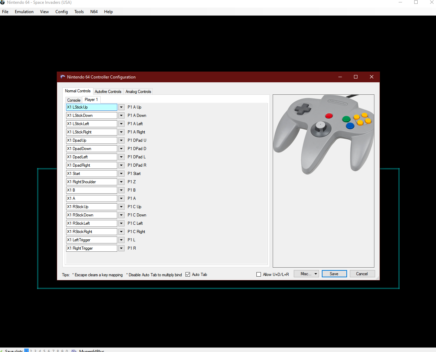Viewport: 436px width, 352px height.
Task: Expand the dropdown arrow for P1 Z
Action: tap(121, 182)
